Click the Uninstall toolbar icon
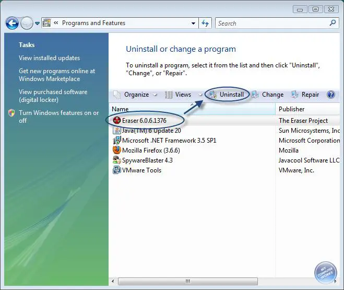The height and width of the screenshot is (290, 344). 213,95
